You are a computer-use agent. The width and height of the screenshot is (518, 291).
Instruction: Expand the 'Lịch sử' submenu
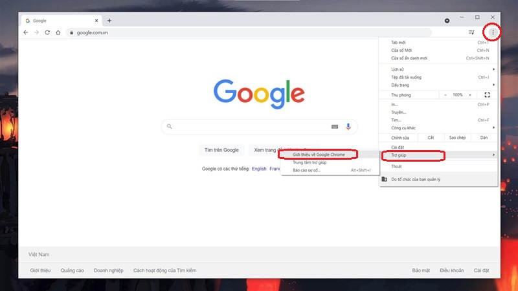tap(438, 69)
